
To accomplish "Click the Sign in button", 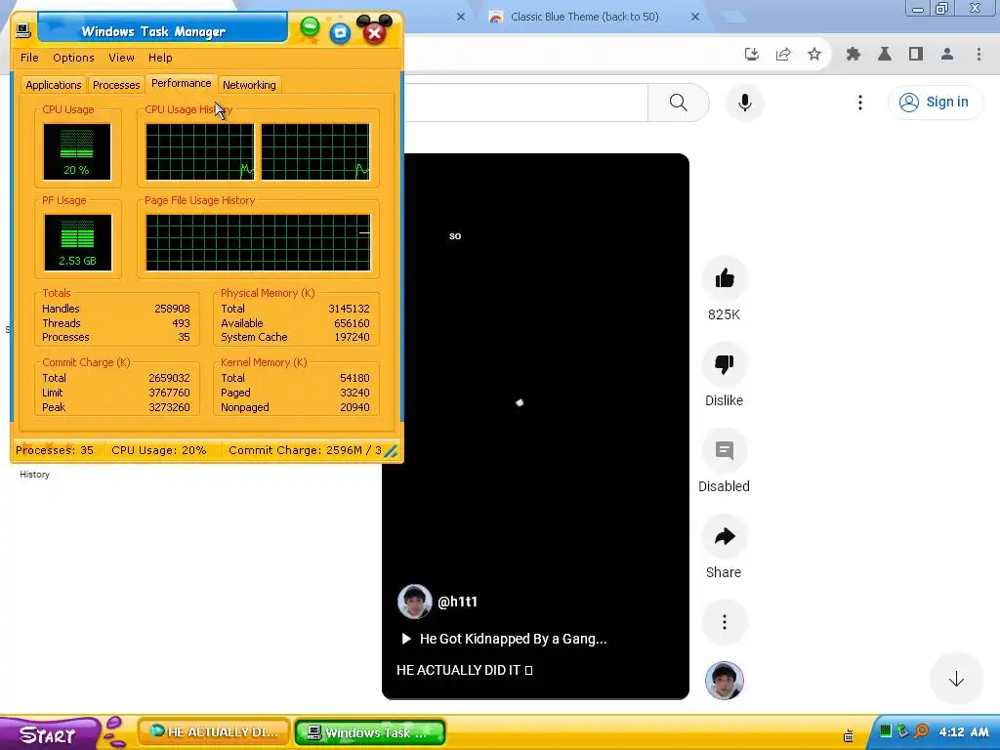I will click(x=935, y=102).
